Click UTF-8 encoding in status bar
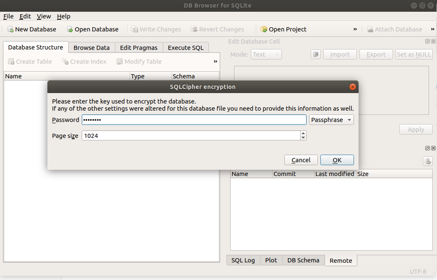 [418, 271]
